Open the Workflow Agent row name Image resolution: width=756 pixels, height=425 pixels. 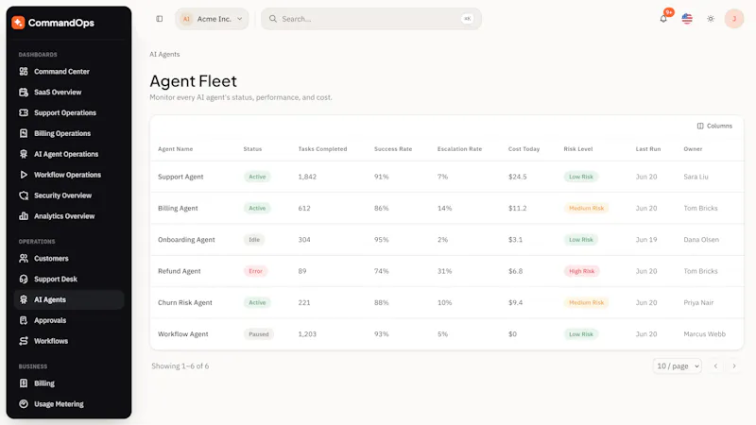pyautogui.click(x=183, y=334)
